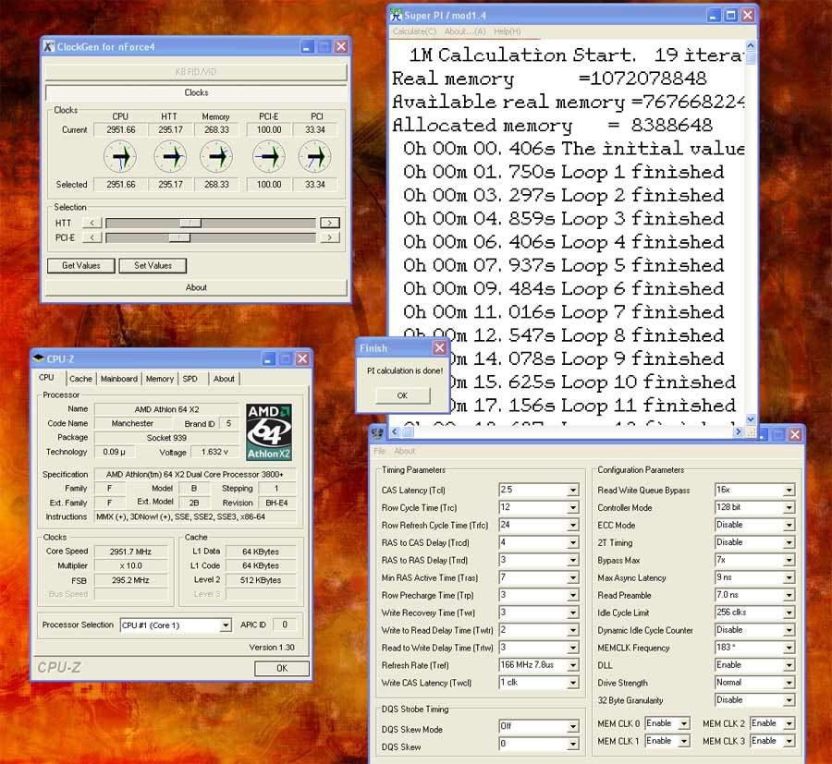The image size is (832, 764).
Task: Open the DQS Skew Mode dropdown
Action: (x=573, y=726)
